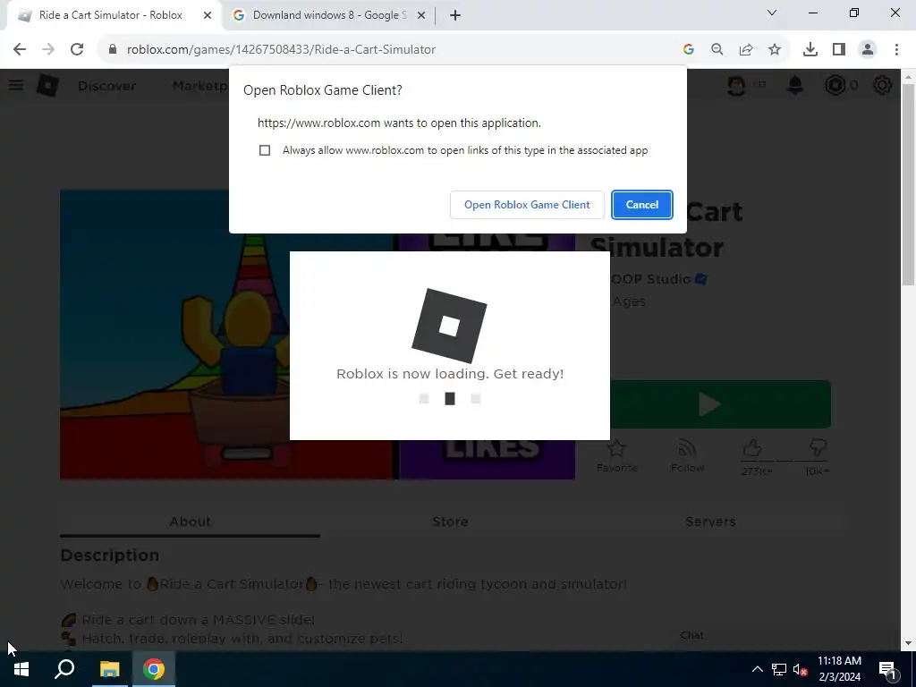This screenshot has width=916, height=687.
Task: Go back with the browser back arrow
Action: click(x=20, y=49)
